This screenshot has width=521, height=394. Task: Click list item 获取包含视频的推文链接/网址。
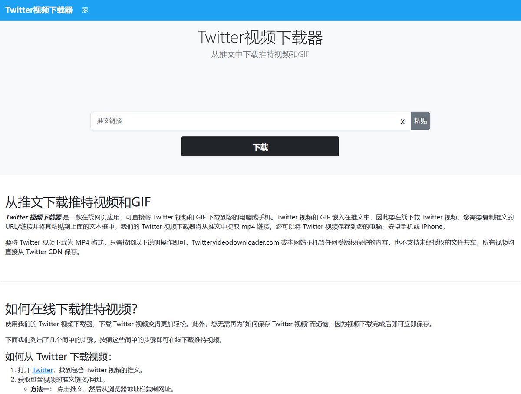pyautogui.click(x=62, y=380)
